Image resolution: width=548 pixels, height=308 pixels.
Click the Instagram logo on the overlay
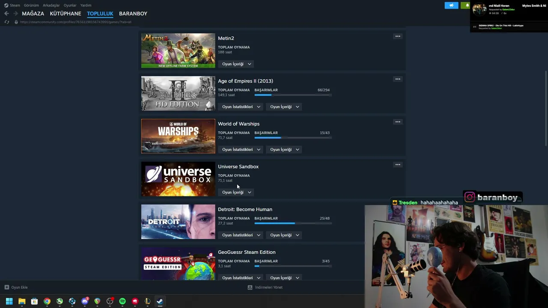pyautogui.click(x=470, y=197)
